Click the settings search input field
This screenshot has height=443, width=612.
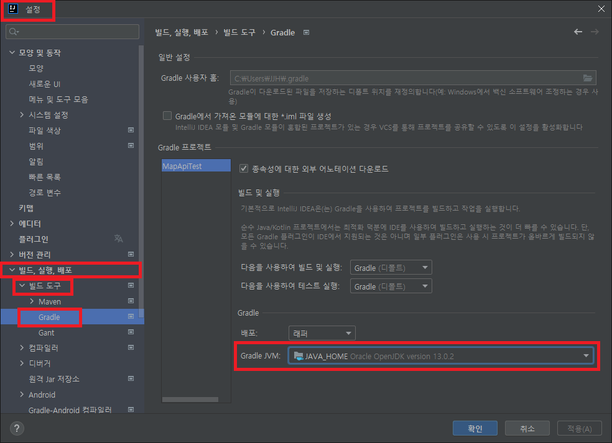(72, 32)
